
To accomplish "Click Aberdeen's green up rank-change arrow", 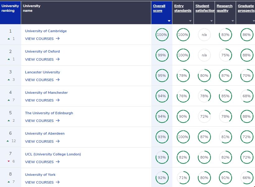I will 7,141.
